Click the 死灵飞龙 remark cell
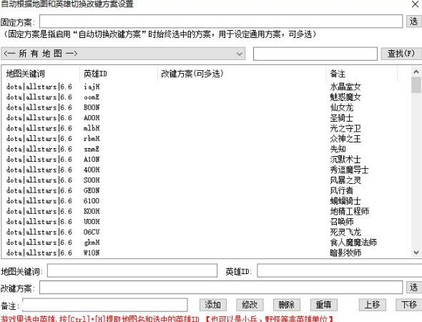The image size is (422, 322). (345, 232)
